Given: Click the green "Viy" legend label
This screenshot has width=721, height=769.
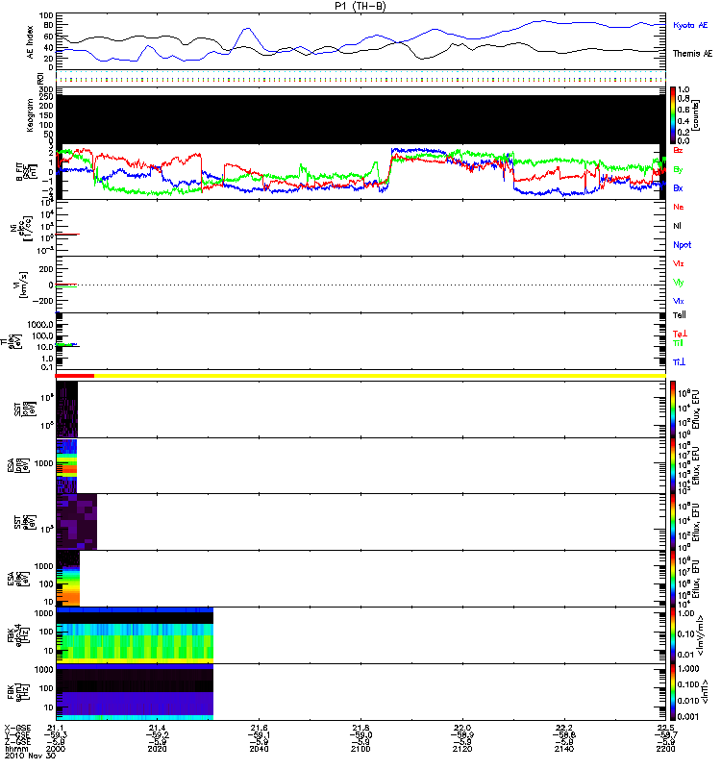Looking at the screenshot, I should [x=679, y=283].
